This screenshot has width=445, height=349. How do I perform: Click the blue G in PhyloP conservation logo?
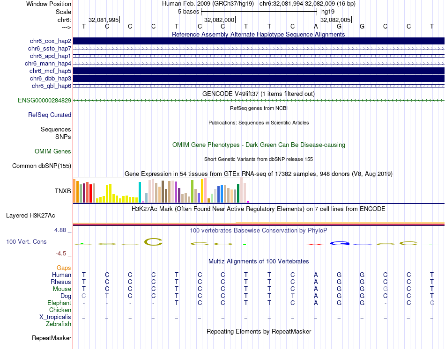(x=340, y=243)
